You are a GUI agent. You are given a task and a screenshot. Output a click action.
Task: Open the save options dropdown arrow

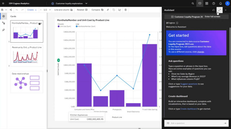tap(6, 10)
